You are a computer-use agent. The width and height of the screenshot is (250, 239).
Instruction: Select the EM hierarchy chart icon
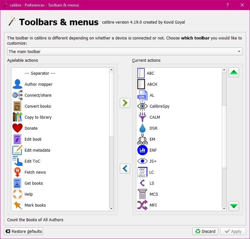[142, 139]
